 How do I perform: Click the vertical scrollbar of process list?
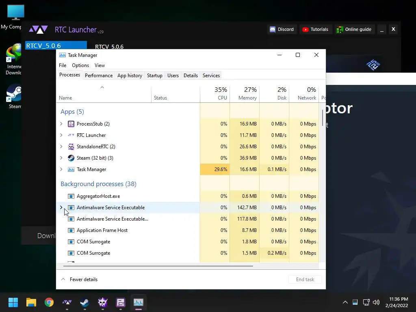(322, 118)
